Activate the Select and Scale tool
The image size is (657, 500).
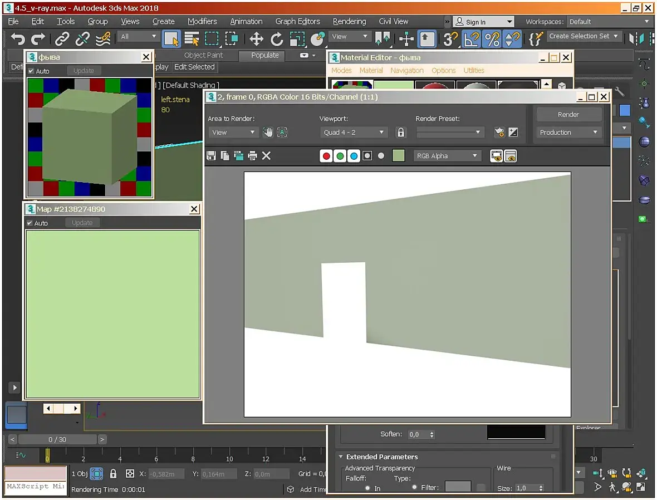(x=297, y=39)
